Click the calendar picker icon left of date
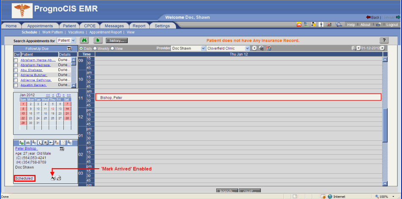This screenshot has width=402, height=199. (354, 48)
